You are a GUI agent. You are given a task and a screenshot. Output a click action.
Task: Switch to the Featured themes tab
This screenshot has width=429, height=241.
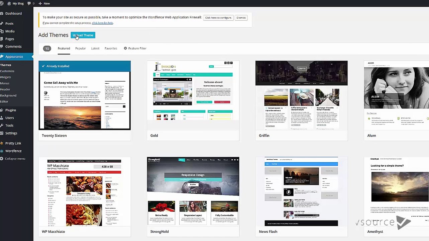[x=64, y=48]
